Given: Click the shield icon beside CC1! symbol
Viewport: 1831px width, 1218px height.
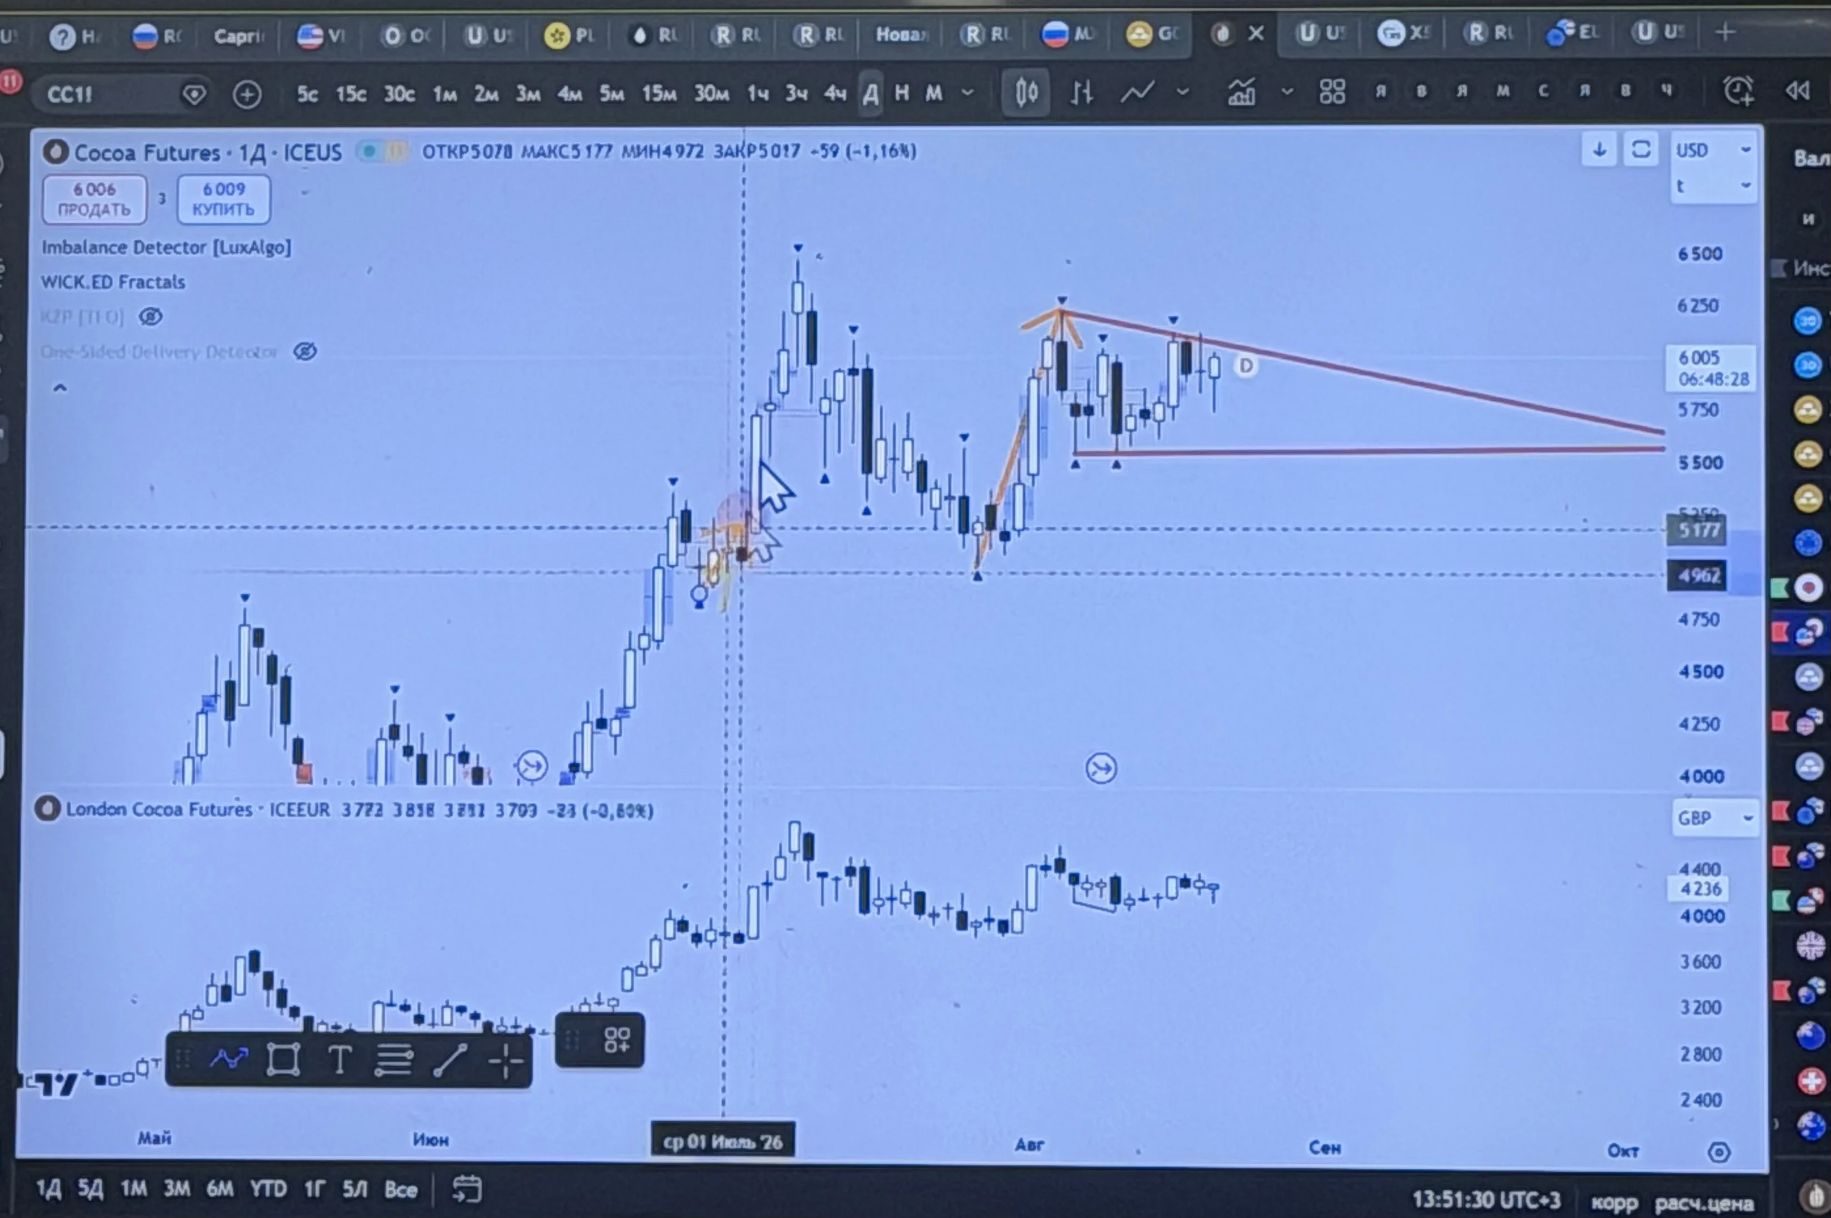Looking at the screenshot, I should click(194, 95).
